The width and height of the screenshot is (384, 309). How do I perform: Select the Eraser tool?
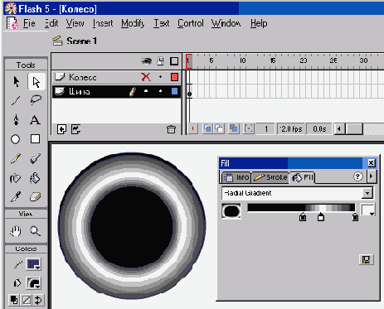coord(35,197)
